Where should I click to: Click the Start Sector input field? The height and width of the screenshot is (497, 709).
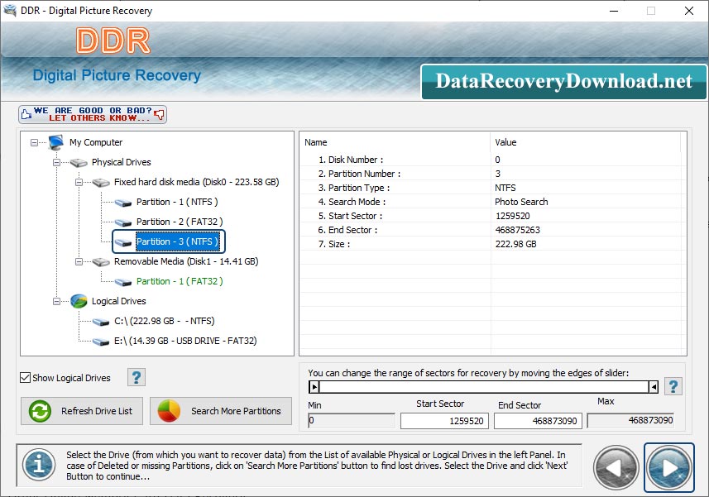pyautogui.click(x=444, y=421)
